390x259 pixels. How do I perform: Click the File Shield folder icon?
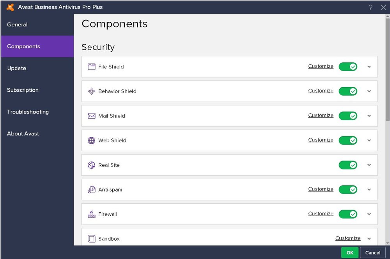click(91, 66)
